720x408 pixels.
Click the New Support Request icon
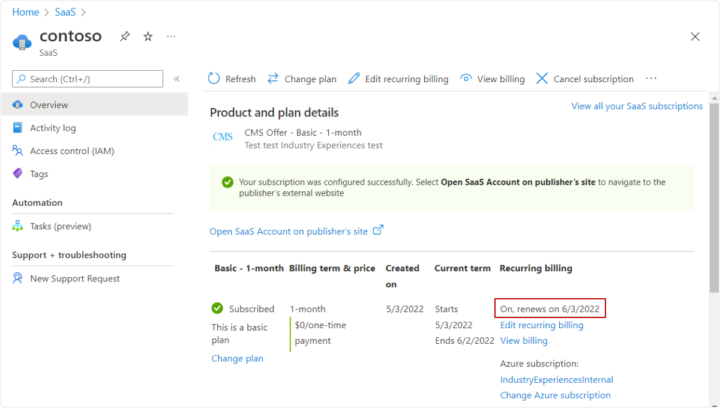[18, 278]
